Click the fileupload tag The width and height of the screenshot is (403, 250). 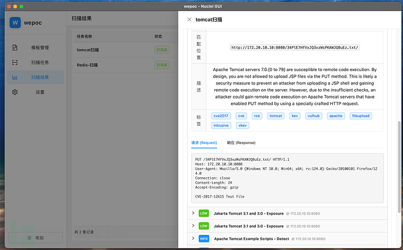(360, 116)
